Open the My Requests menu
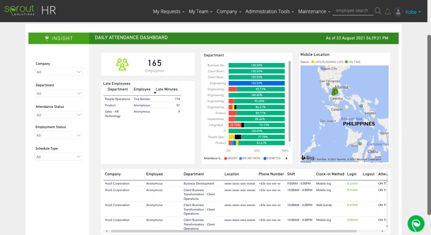The image size is (431, 235). pos(168,11)
